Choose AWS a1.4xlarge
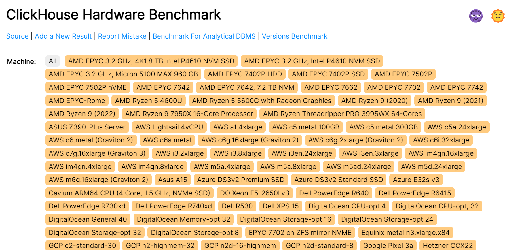The width and height of the screenshot is (524, 250). (238, 127)
